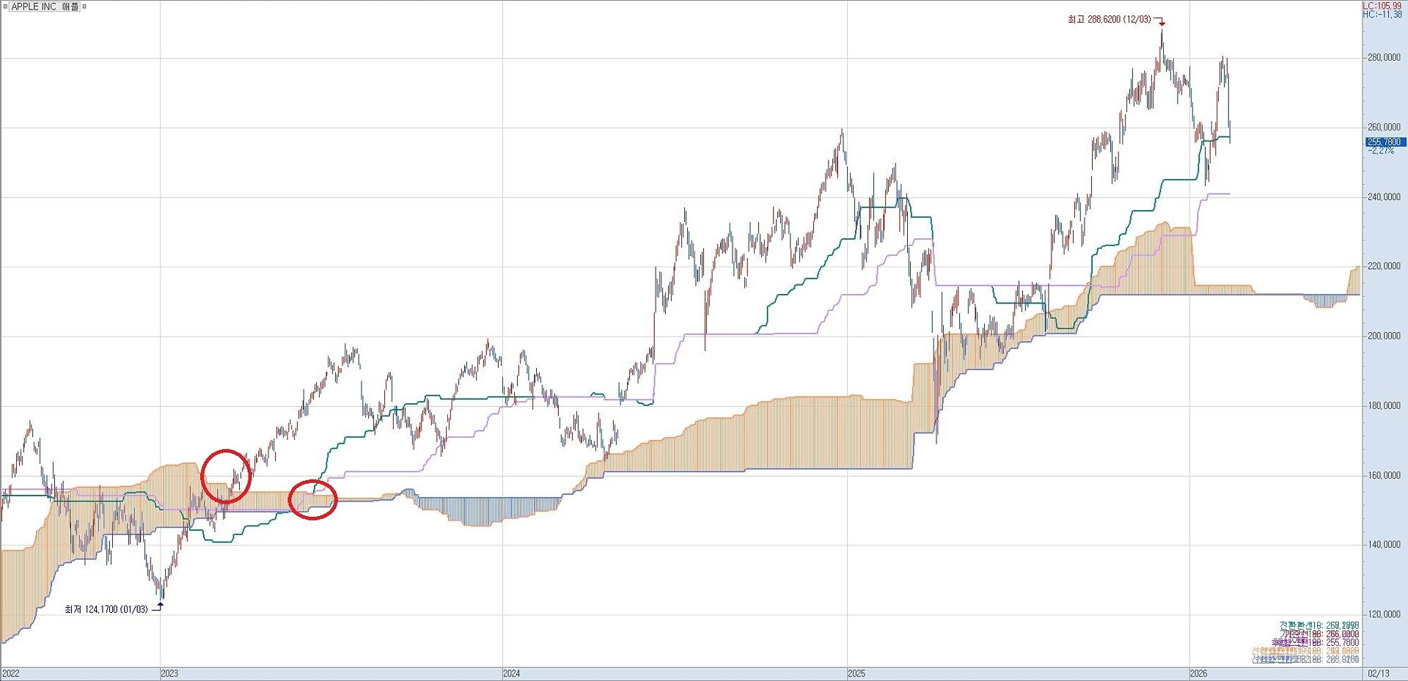
Task: Click the -2,27% change value
Action: click(x=1382, y=151)
